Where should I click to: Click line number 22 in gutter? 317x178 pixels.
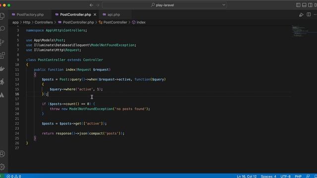tap(17, 124)
